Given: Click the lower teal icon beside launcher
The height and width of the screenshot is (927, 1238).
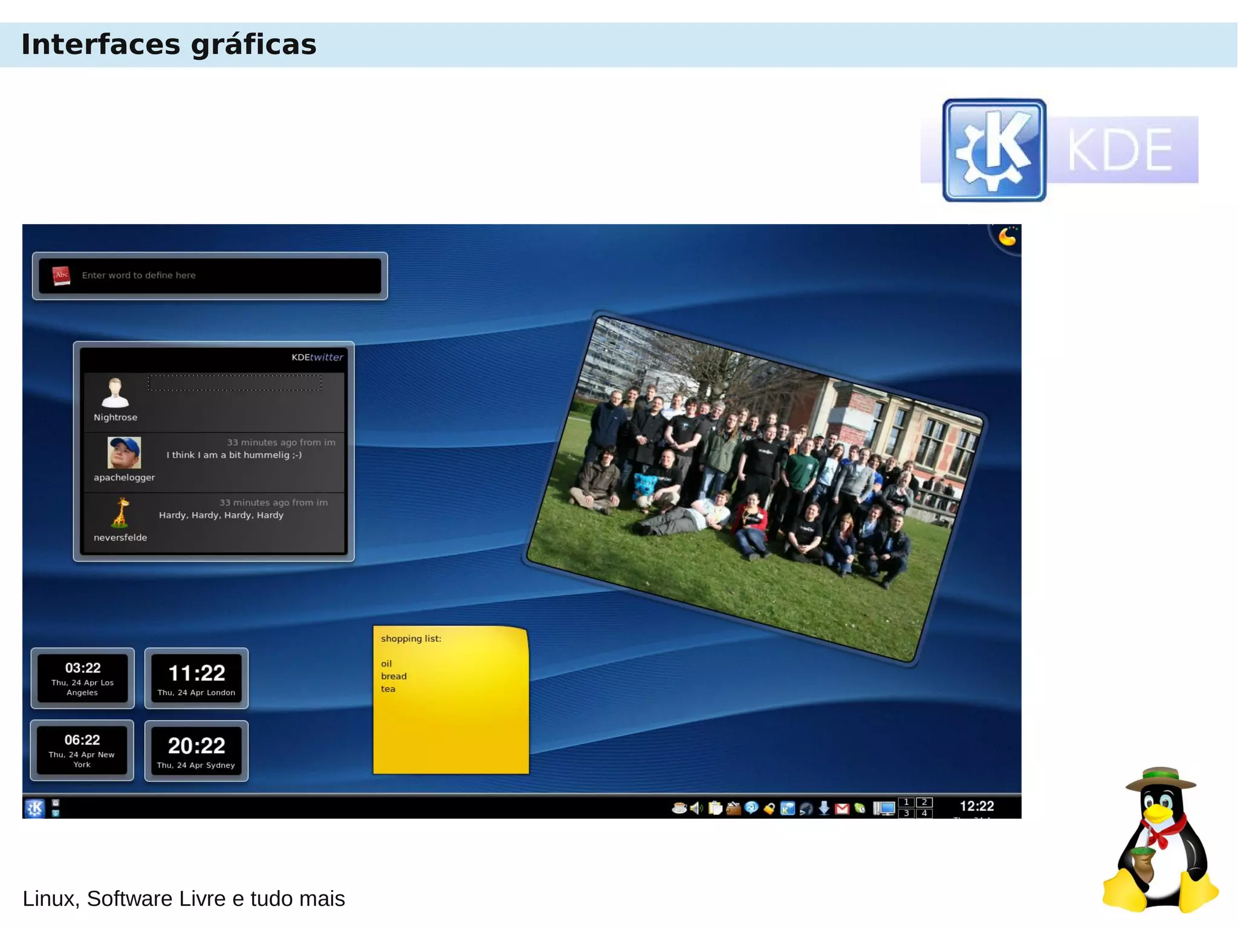Looking at the screenshot, I should 56,813.
